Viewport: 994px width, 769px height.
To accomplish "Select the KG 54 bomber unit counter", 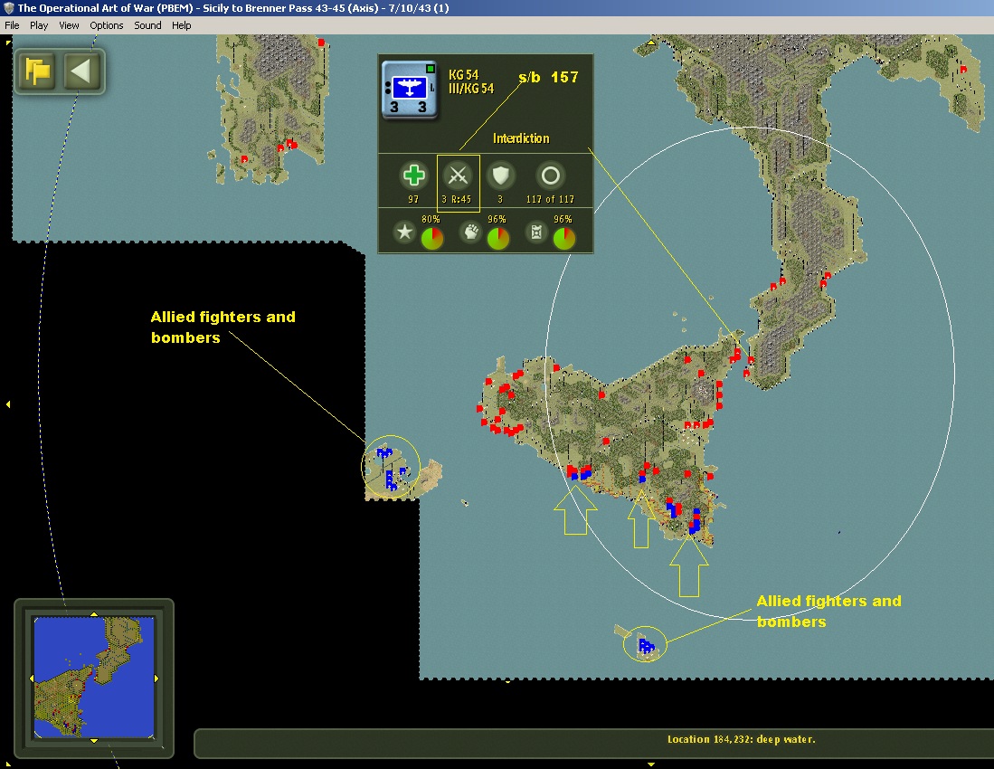I will [410, 90].
